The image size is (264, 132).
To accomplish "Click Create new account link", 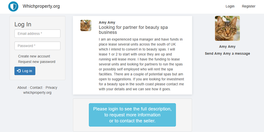I will pos(34,56).
